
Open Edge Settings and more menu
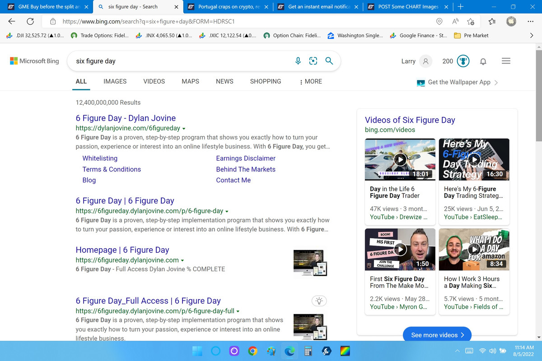[530, 21]
